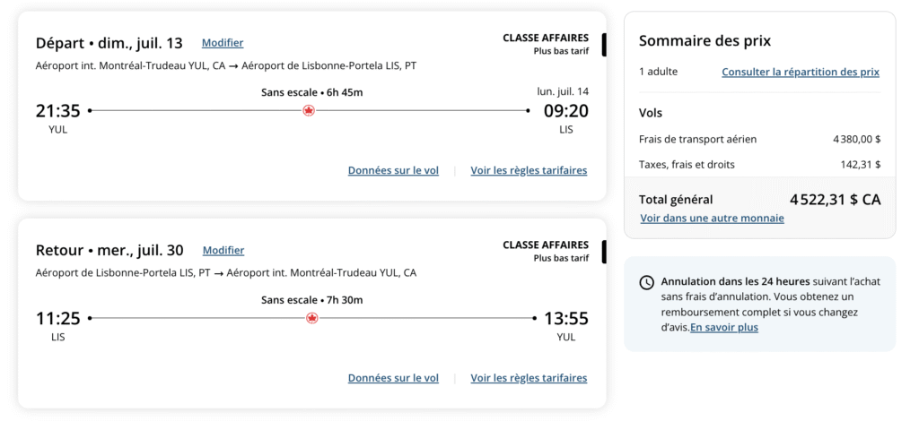View fare rules for the return flight
Viewport: 919px width, 421px height.
(x=529, y=378)
